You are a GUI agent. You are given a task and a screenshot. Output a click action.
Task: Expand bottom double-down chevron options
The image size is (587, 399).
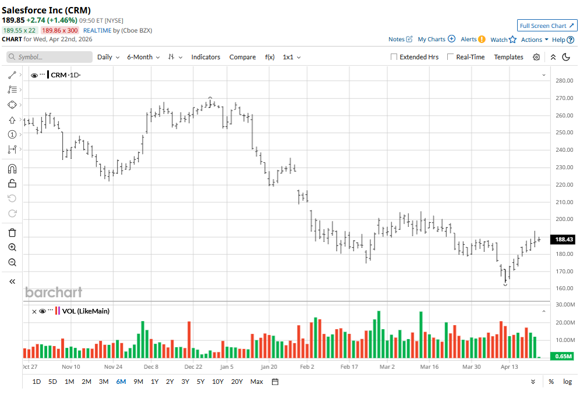(533, 382)
